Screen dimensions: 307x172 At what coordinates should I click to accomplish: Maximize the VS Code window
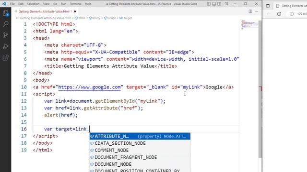coord(246,4)
